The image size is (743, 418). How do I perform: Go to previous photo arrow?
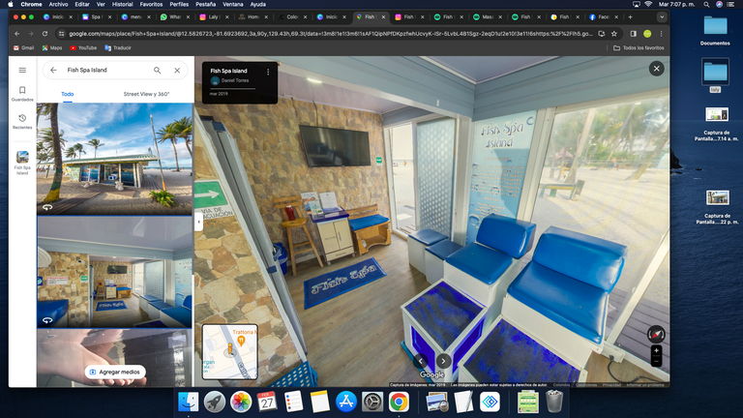421,361
